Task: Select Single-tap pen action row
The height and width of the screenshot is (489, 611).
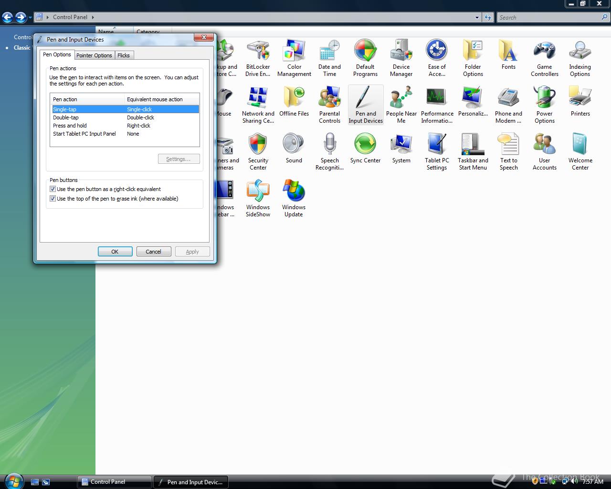Action: (126, 109)
